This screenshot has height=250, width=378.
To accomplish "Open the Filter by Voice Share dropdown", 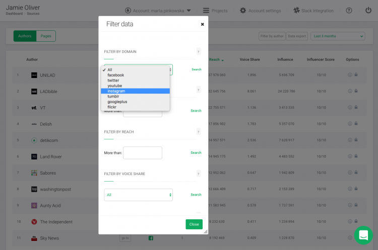I will tap(139, 195).
